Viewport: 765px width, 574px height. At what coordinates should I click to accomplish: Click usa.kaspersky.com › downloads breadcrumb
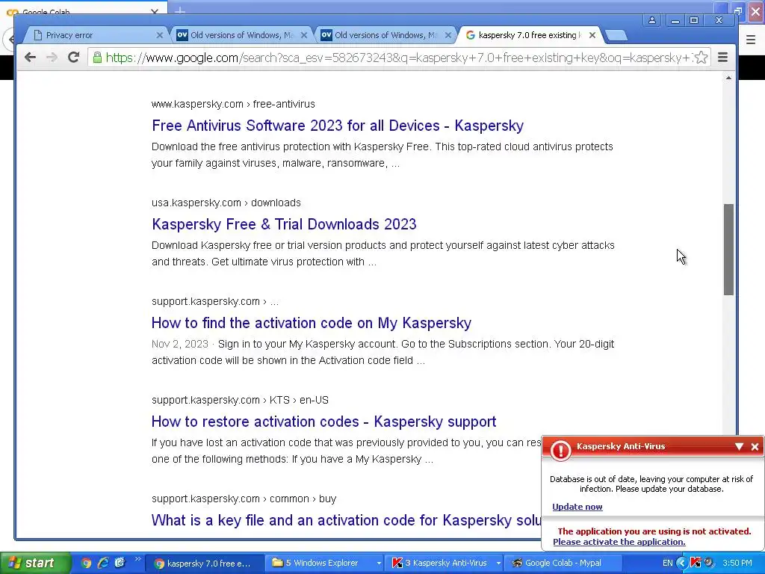click(x=226, y=203)
